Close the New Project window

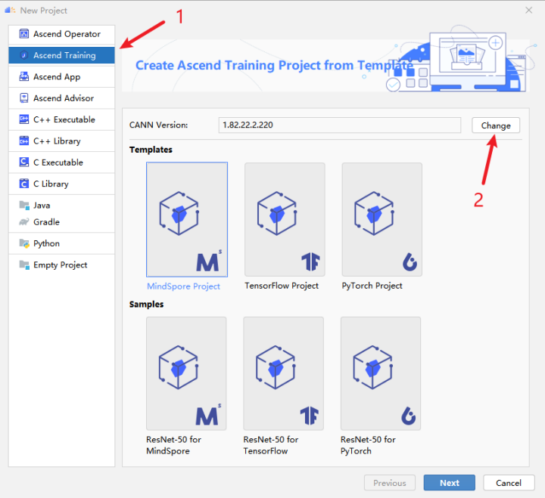[x=528, y=11]
